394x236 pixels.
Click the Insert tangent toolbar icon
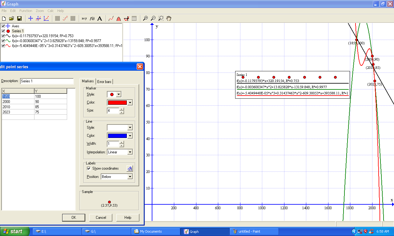[x=126, y=18]
